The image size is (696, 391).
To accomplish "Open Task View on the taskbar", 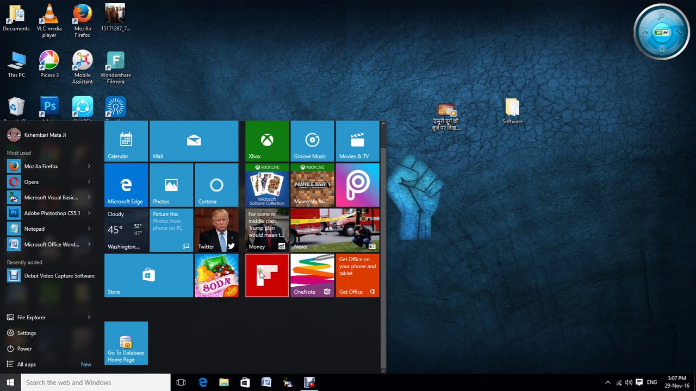I will [181, 382].
